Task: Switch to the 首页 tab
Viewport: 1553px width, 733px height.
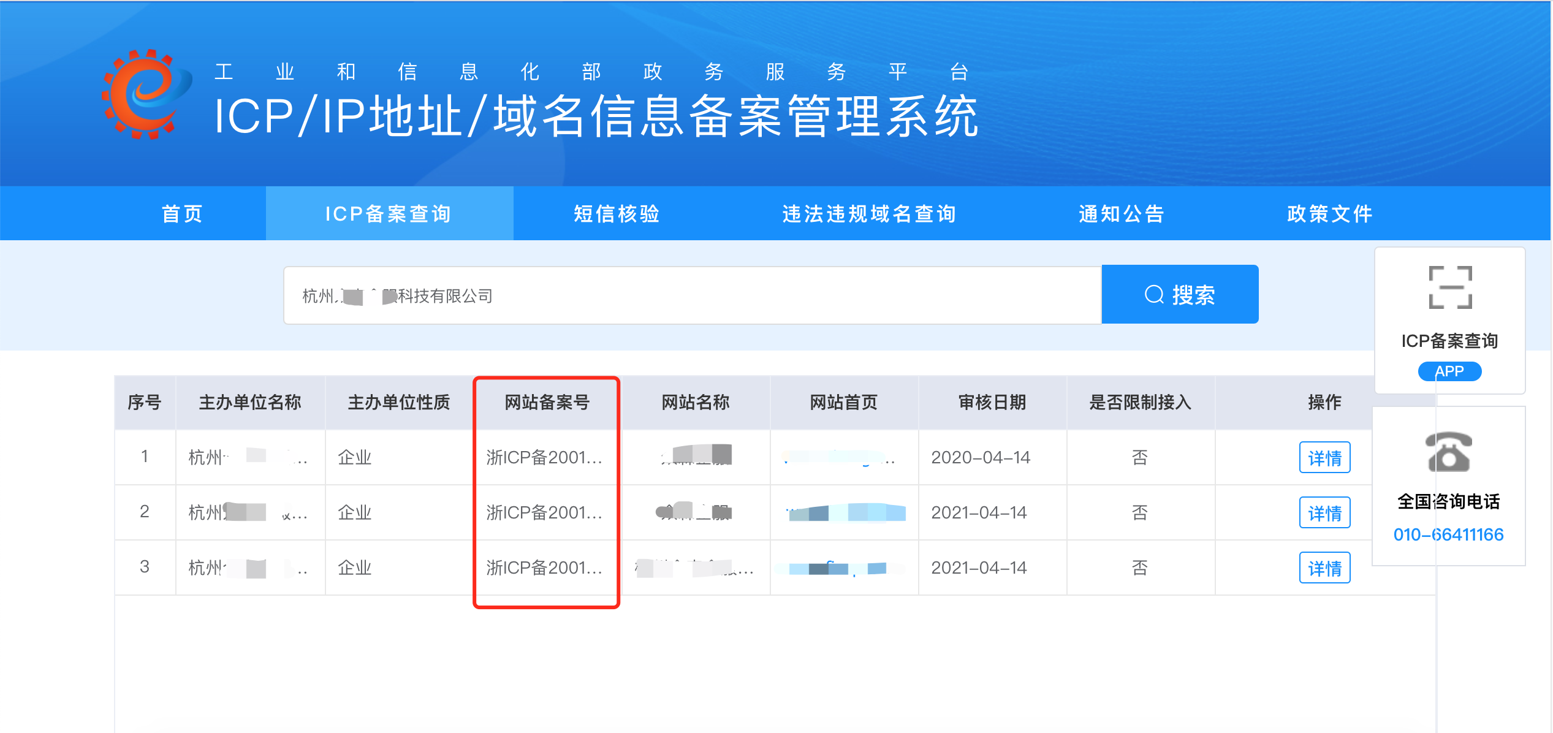Action: pyautogui.click(x=181, y=213)
